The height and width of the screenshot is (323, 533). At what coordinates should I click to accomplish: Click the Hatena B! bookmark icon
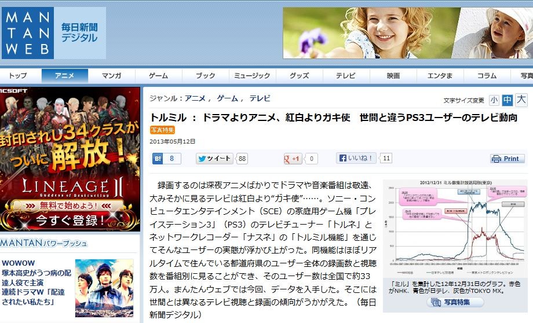pos(158,158)
